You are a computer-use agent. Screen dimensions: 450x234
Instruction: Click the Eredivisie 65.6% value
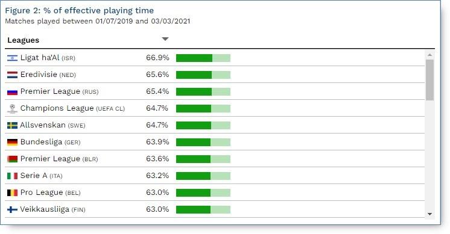[x=157, y=75]
